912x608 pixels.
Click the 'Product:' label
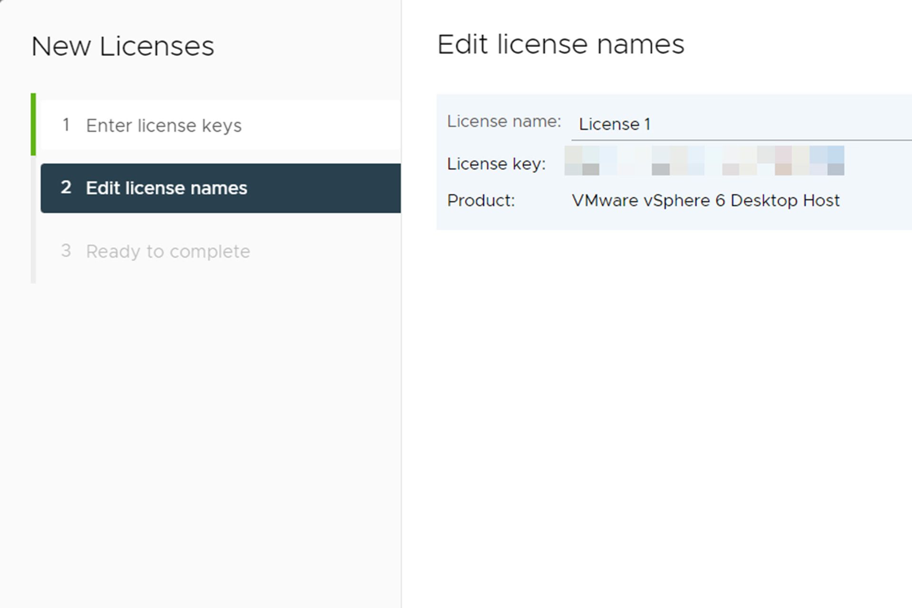(x=481, y=200)
